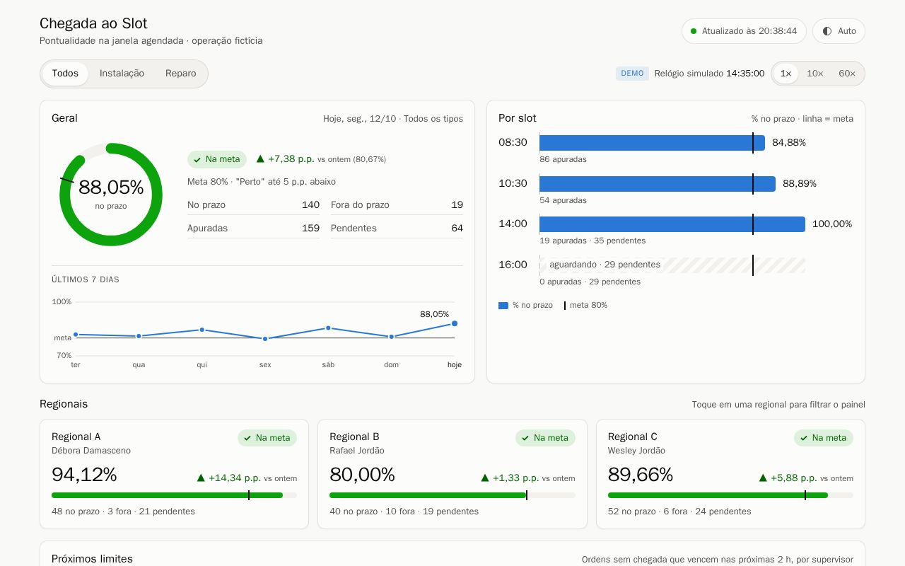Switch to the Instalação filter
This screenshot has height=566, width=905.
(x=122, y=74)
